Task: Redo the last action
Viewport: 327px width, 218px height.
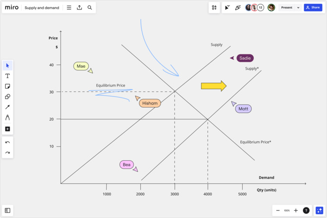Action: pos(8,153)
